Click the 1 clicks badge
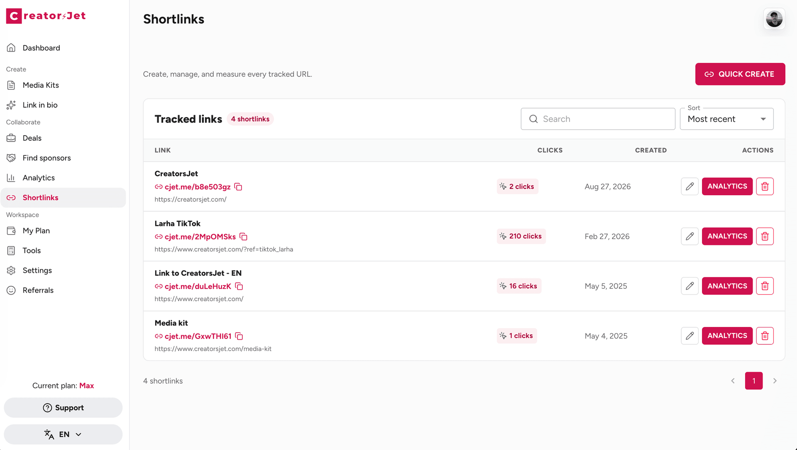The image size is (797, 450). (x=517, y=336)
